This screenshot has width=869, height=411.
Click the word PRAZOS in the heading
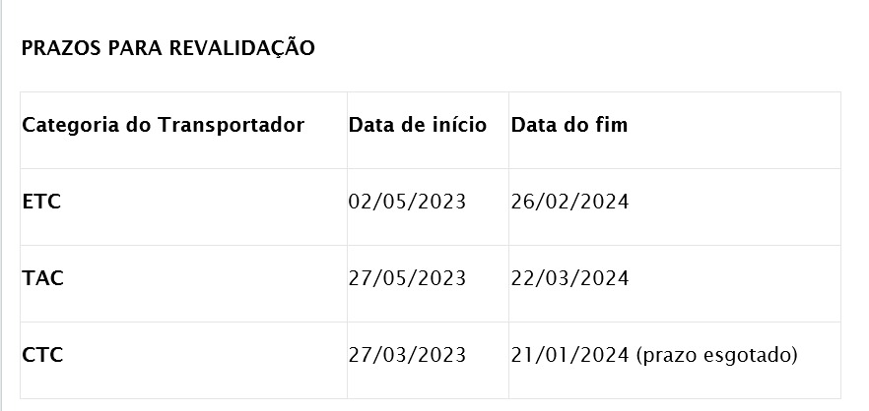coord(54,48)
